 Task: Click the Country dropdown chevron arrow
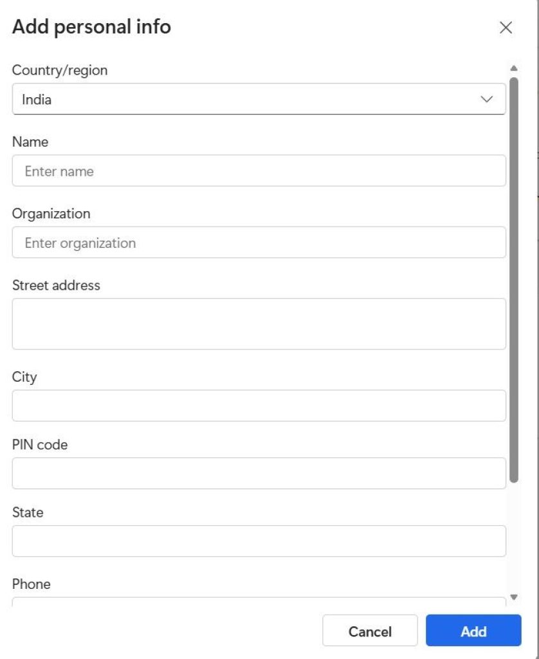click(487, 99)
